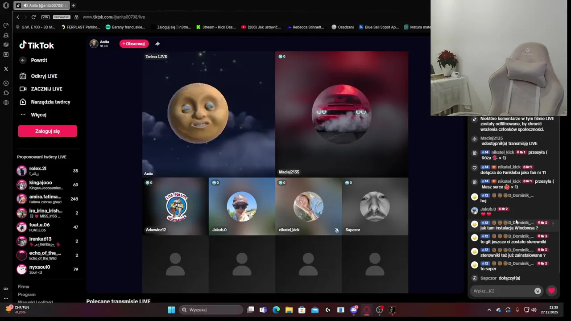This screenshot has width=571, height=321.
Task: Reload the page in browser toolbar
Action: (33, 17)
